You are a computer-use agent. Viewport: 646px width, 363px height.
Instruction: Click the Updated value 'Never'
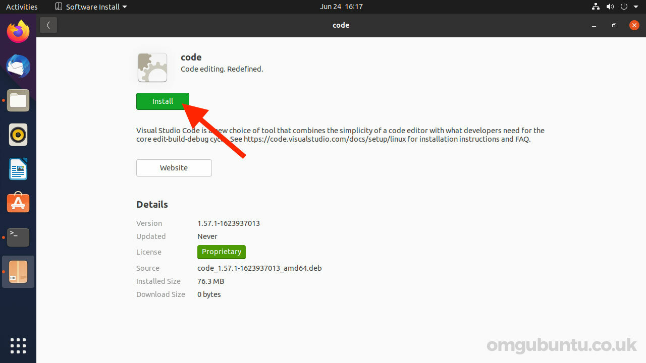point(207,236)
